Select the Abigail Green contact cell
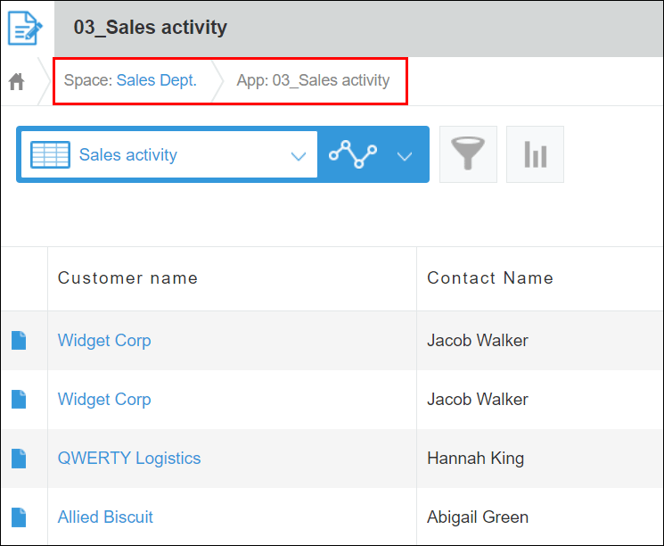This screenshot has width=664, height=546. click(x=478, y=517)
